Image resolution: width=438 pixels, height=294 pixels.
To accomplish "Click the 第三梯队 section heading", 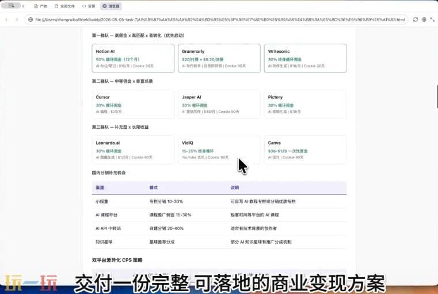I will click(x=120, y=127).
